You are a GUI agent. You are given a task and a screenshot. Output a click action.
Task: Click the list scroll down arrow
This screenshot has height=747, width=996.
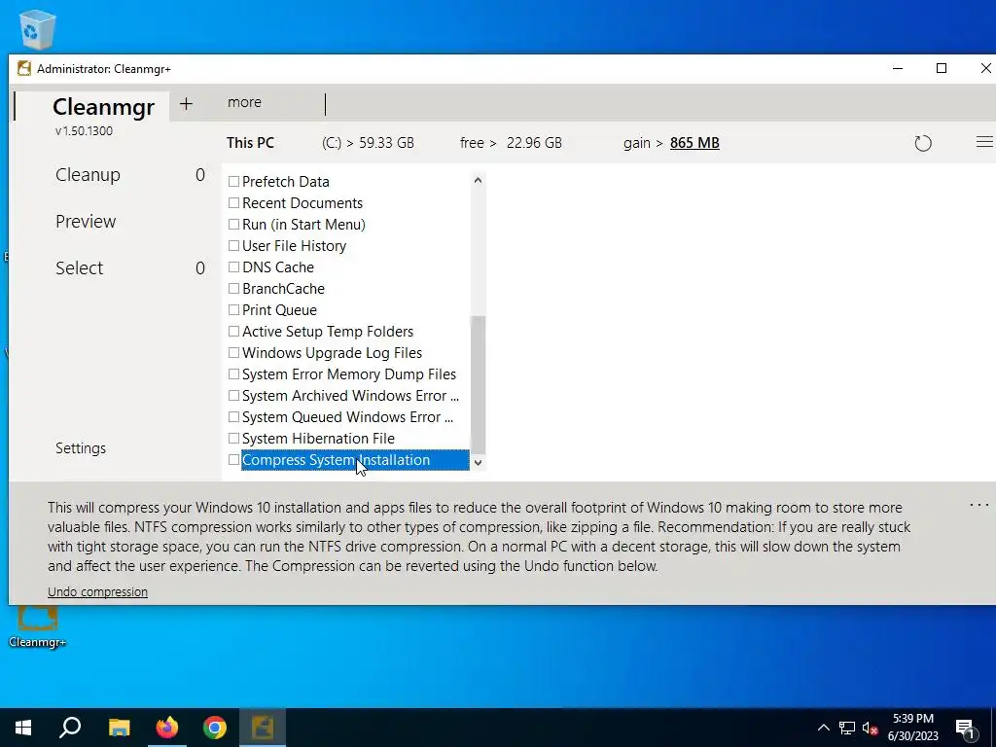coord(478,463)
